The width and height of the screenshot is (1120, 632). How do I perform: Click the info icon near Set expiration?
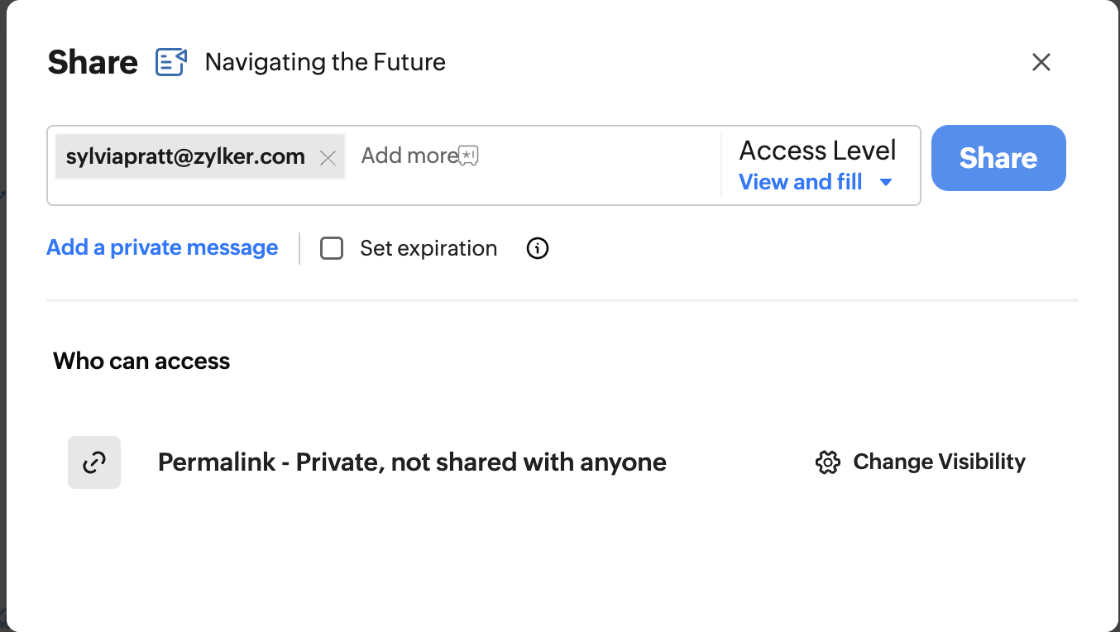[x=538, y=248]
